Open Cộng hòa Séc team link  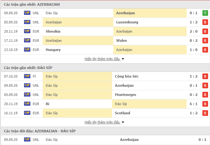[127, 76]
